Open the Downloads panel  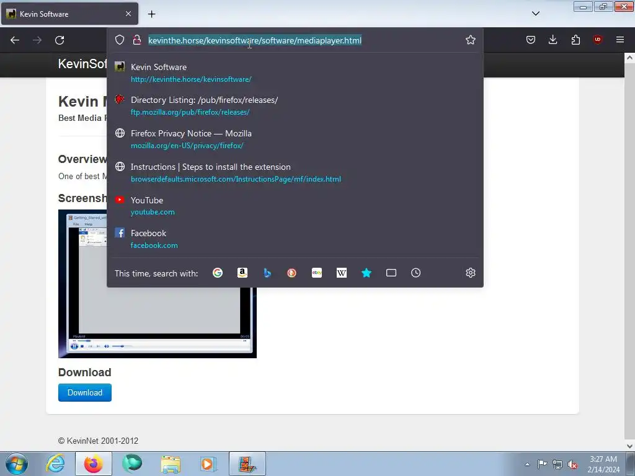(x=553, y=40)
